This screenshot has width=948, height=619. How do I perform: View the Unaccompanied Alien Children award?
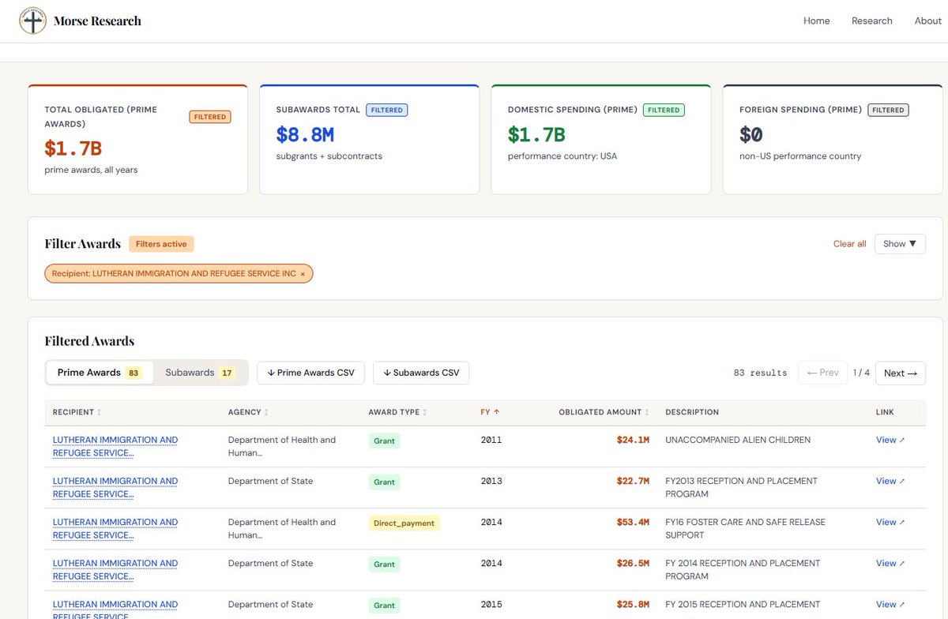coord(890,440)
